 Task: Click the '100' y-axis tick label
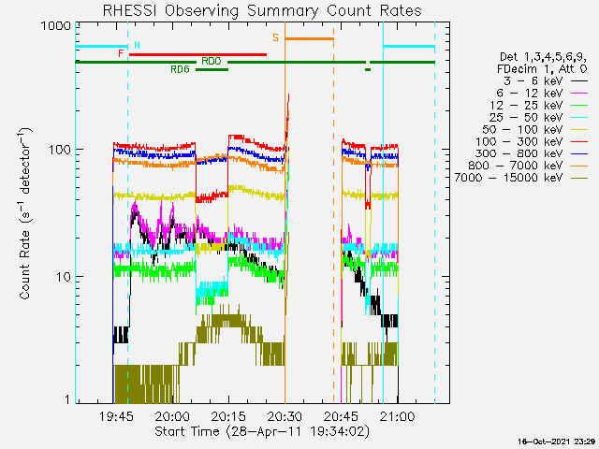(x=60, y=150)
